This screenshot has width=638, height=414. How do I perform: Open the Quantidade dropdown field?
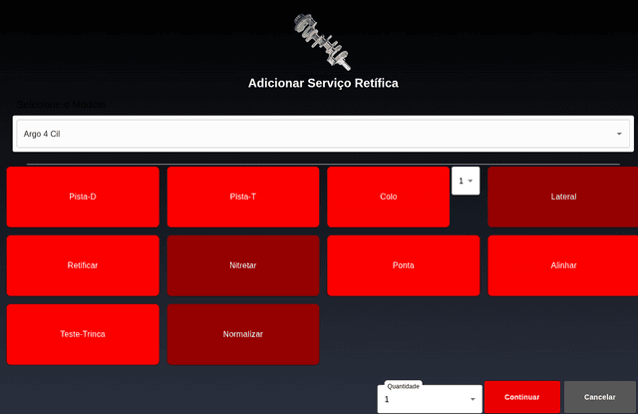(x=424, y=398)
